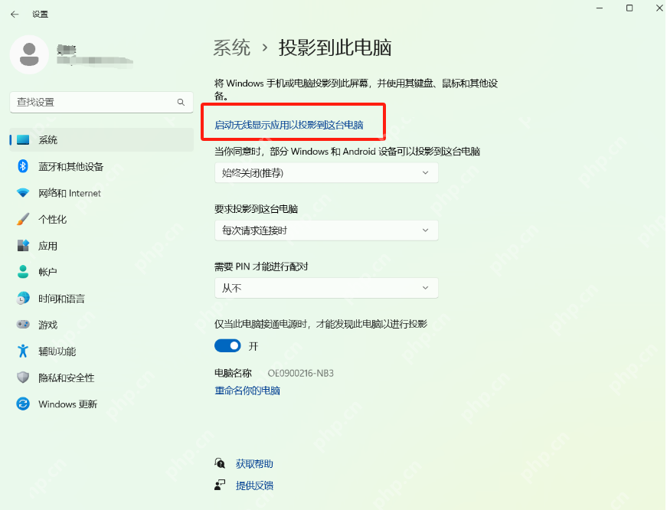The image size is (667, 510).
Task: Go to 个性化 settings
Action: tap(102, 219)
